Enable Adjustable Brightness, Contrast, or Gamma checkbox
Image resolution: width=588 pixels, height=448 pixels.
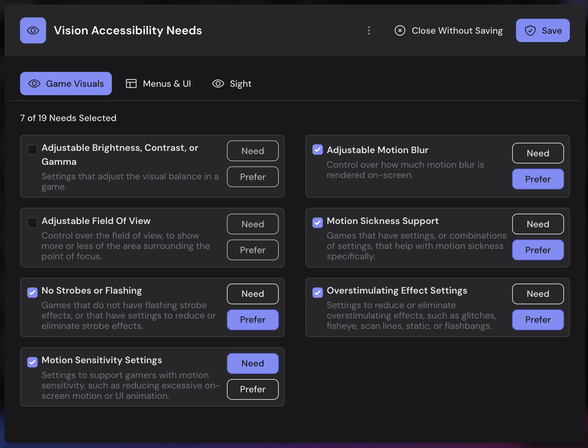pos(32,150)
